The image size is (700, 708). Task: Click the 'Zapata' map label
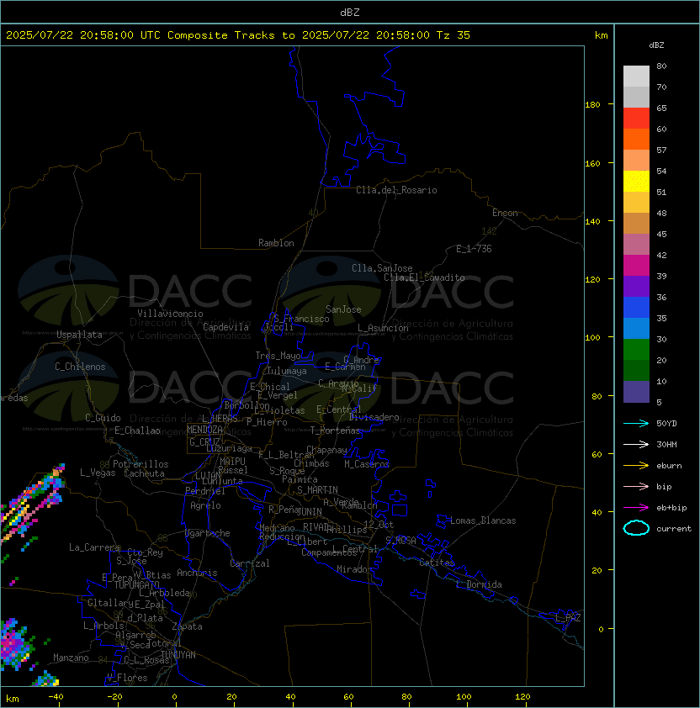click(187, 626)
